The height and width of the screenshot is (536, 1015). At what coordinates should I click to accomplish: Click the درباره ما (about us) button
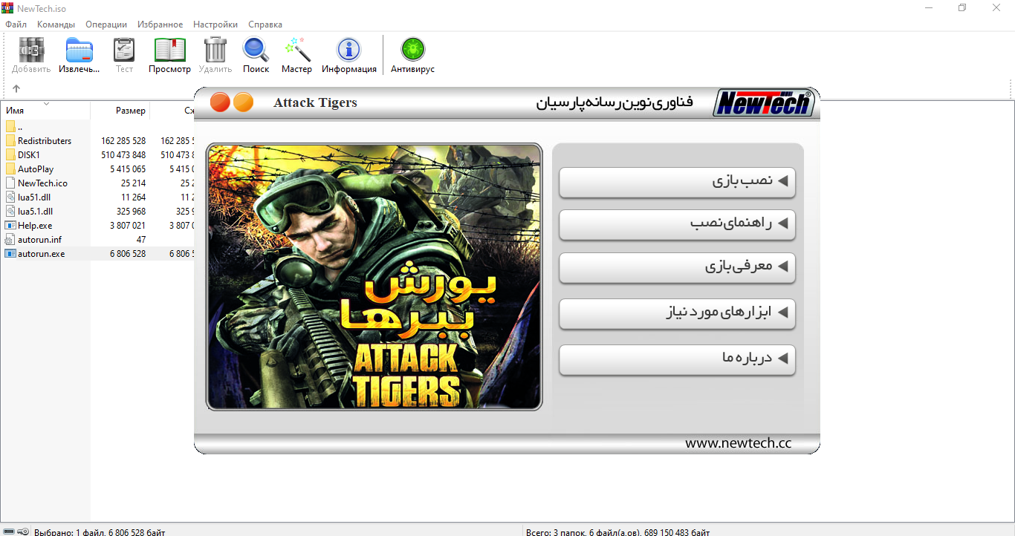(677, 359)
